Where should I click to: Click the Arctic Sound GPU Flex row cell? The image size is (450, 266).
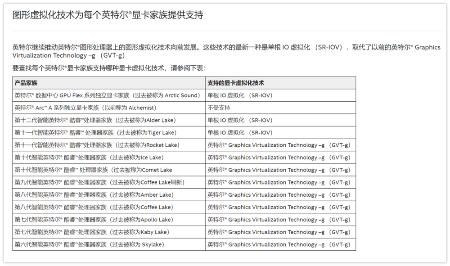[109, 95]
